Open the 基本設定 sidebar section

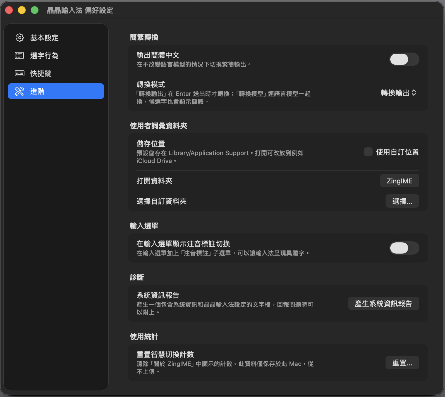[x=56, y=38]
